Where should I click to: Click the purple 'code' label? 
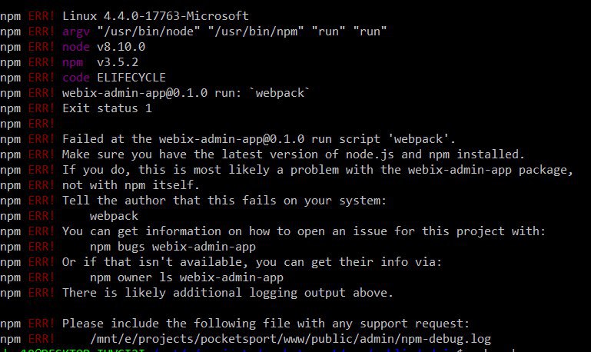76,78
